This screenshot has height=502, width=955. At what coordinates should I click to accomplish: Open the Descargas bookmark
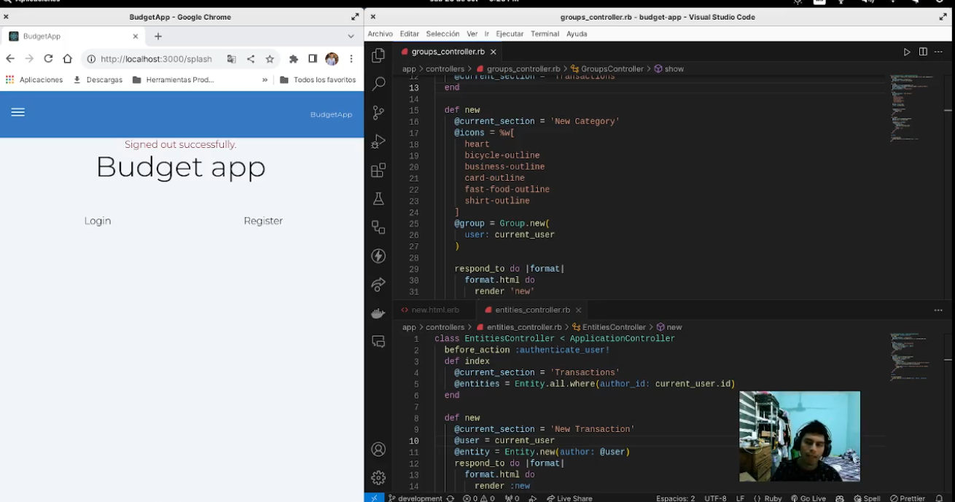point(98,79)
